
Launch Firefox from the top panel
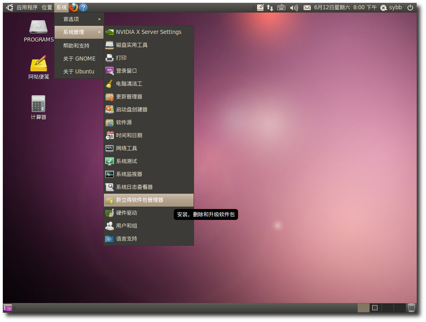click(74, 7)
